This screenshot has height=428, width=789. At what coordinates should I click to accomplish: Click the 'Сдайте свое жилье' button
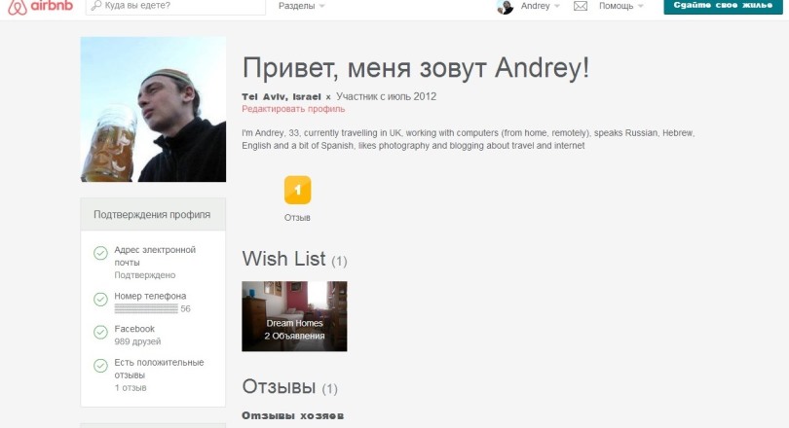(x=723, y=6)
